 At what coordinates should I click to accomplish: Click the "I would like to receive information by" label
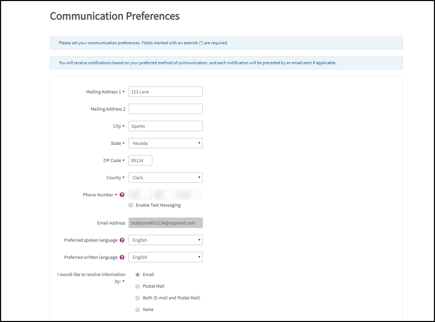click(x=91, y=278)
